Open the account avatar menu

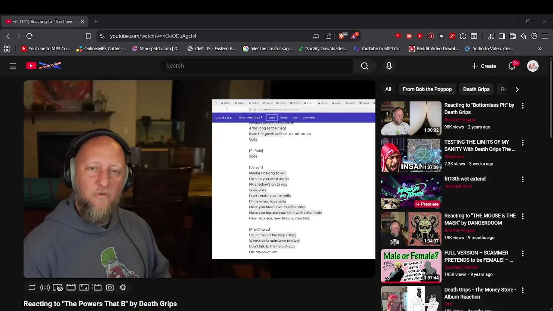tap(533, 66)
